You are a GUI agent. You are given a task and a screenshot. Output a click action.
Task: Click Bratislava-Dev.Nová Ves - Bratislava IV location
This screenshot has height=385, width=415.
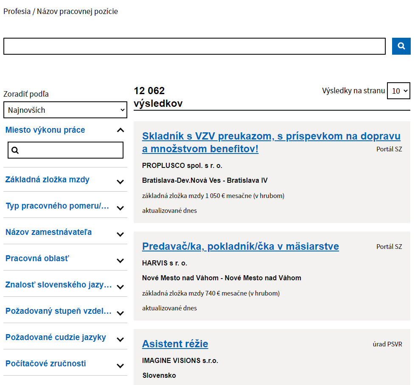click(205, 180)
